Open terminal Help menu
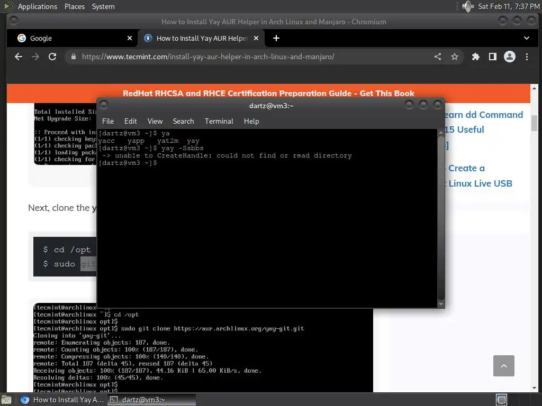The height and width of the screenshot is (406, 542). [x=251, y=121]
